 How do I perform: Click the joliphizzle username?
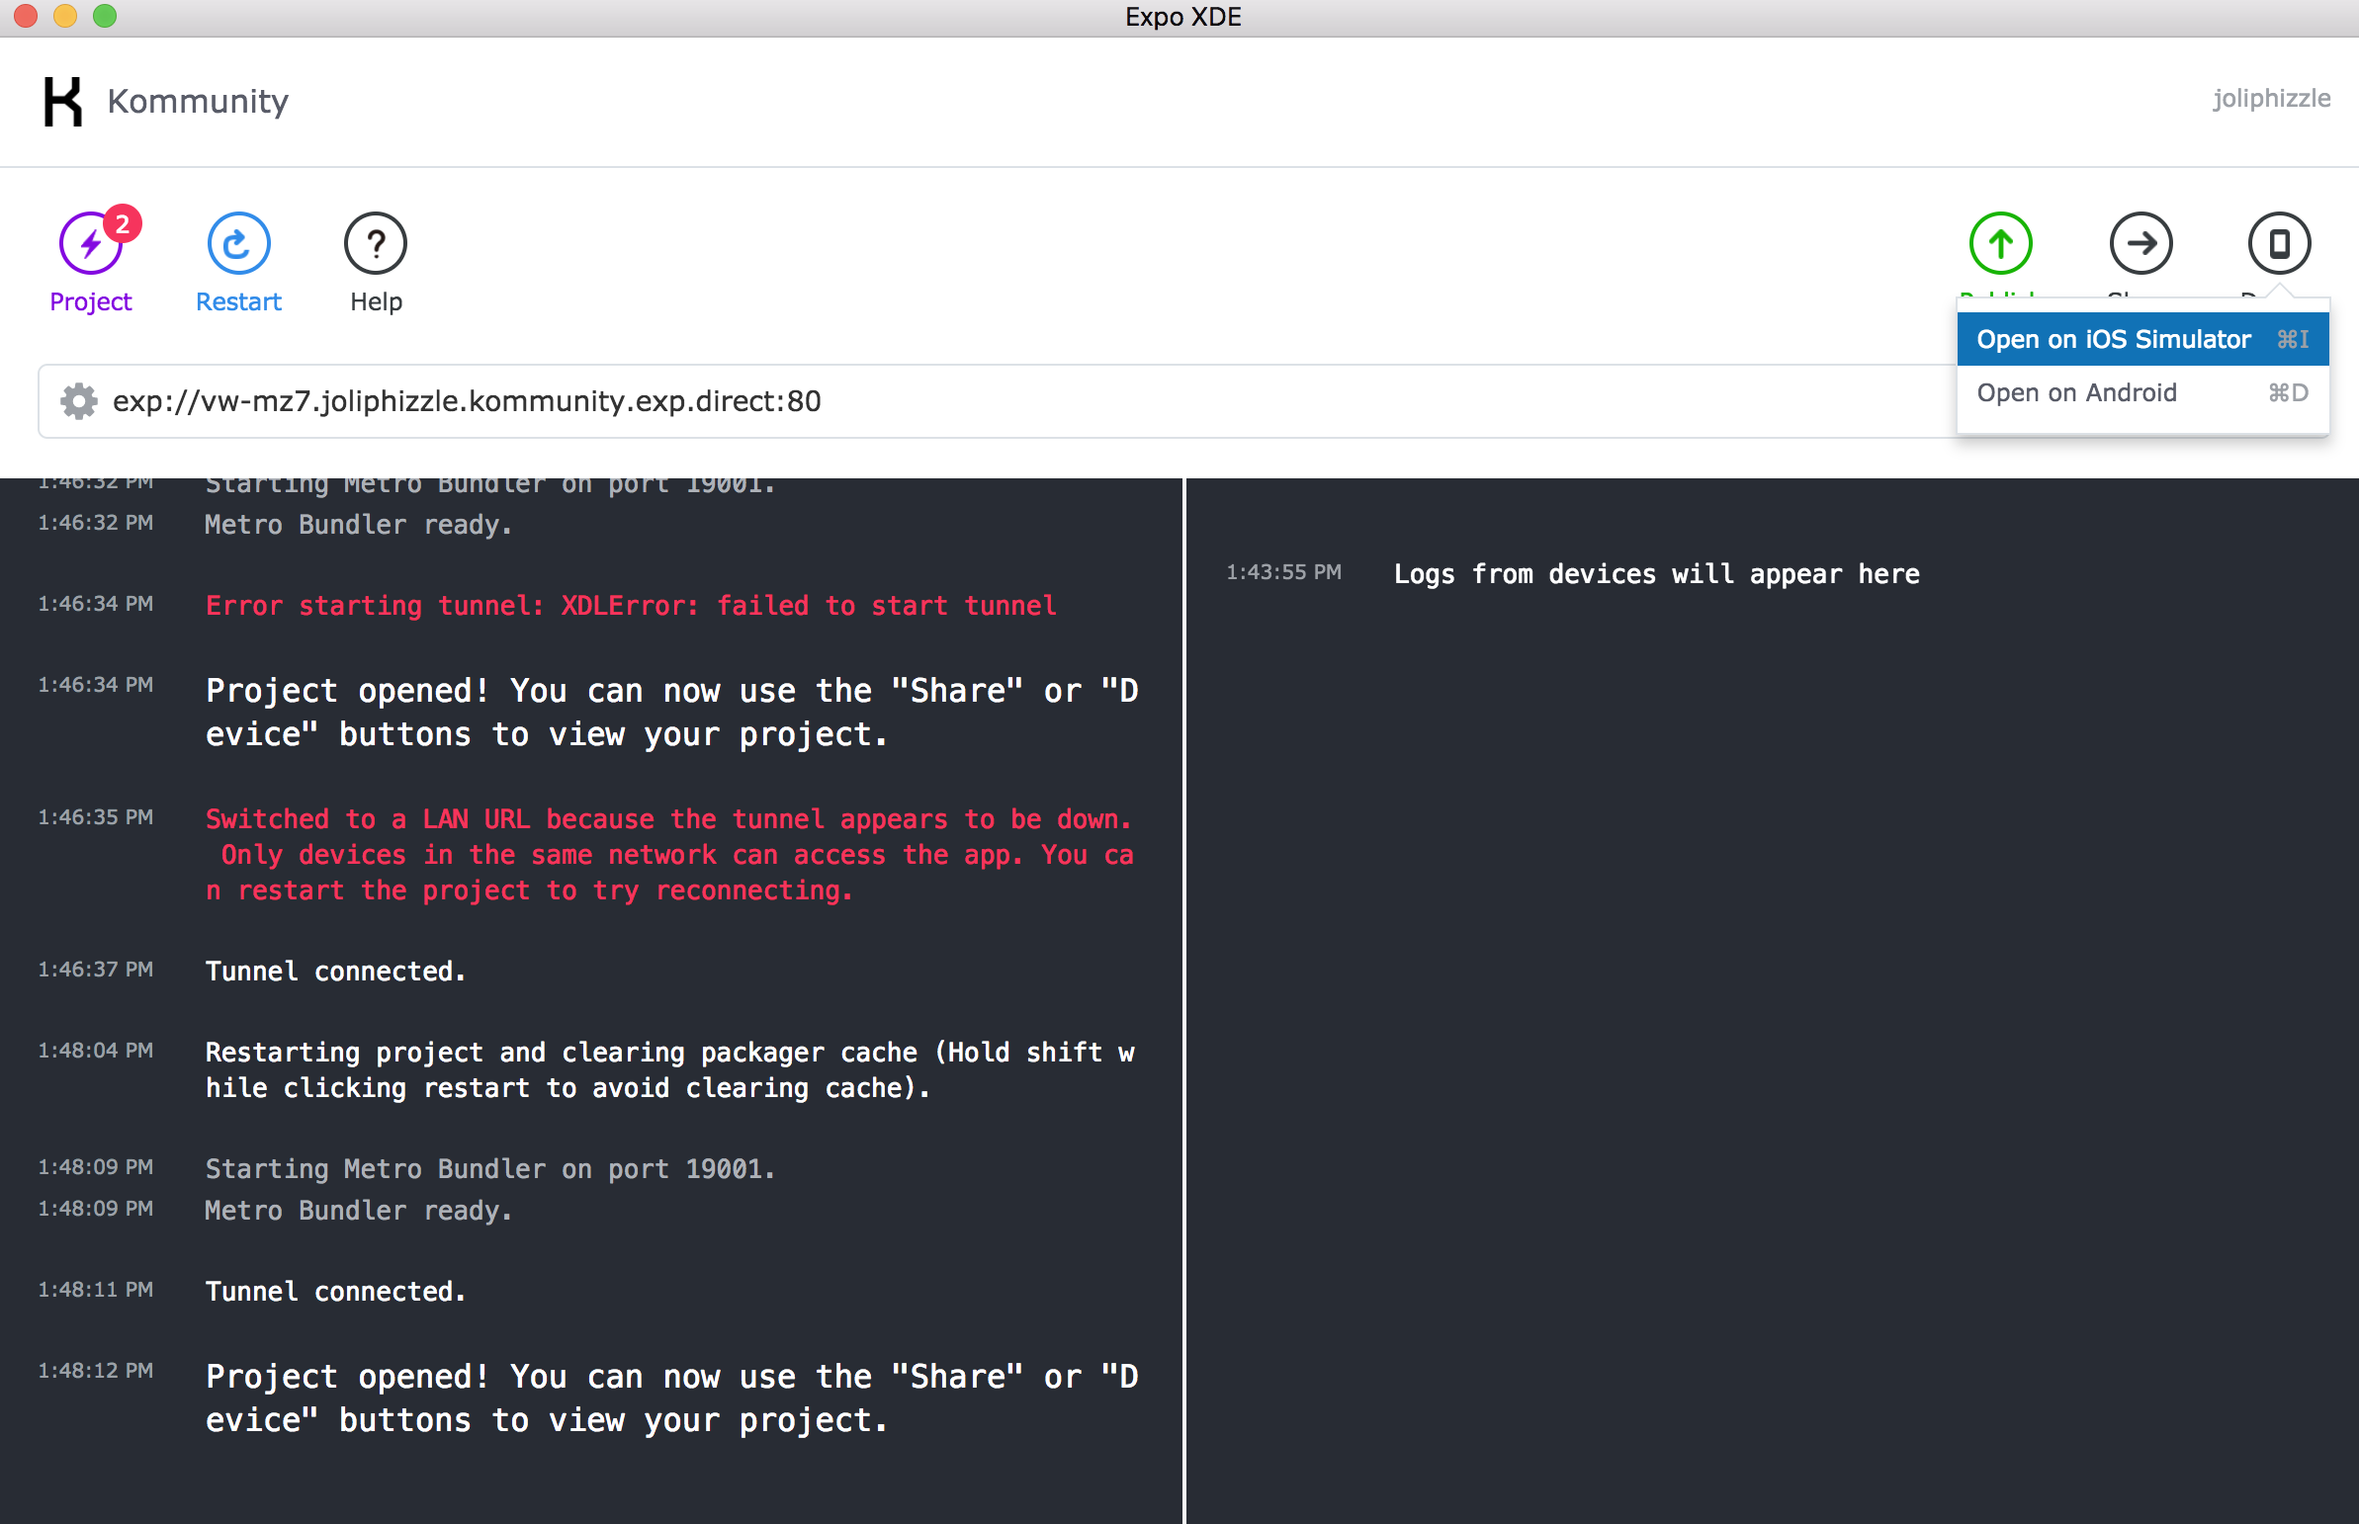[x=2271, y=98]
